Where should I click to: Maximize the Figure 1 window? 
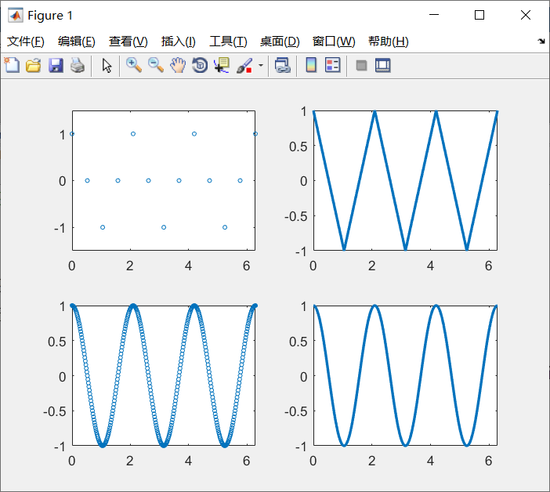click(479, 15)
